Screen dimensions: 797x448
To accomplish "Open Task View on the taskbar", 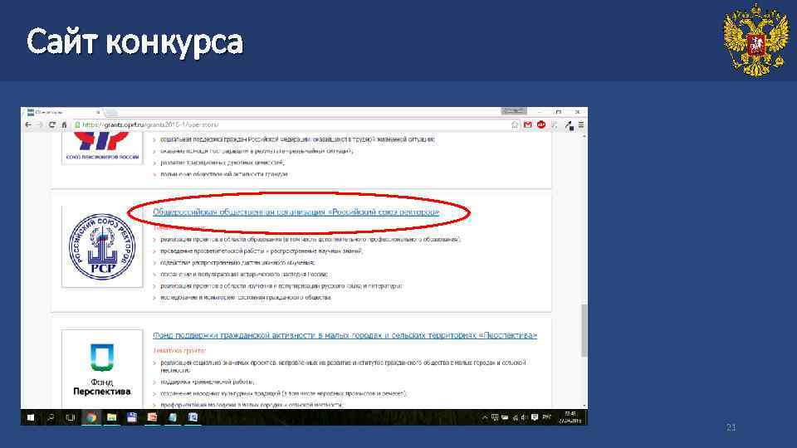I will [x=70, y=417].
